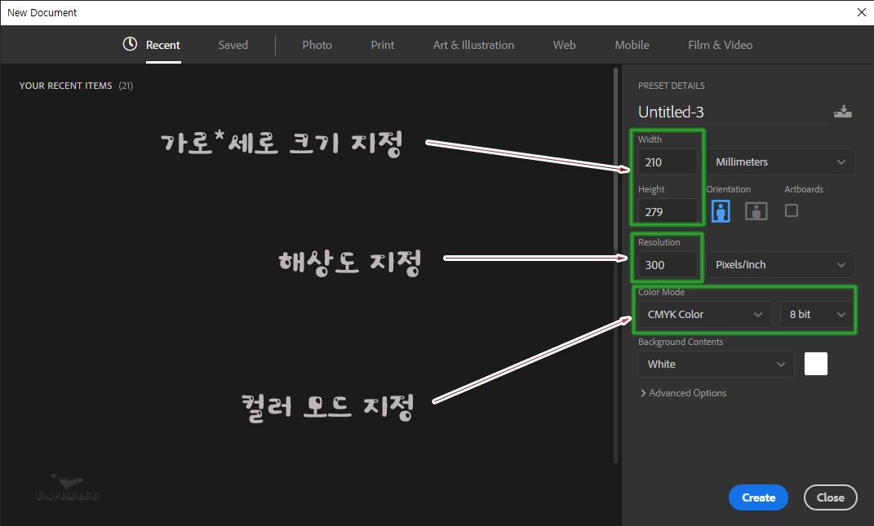Click the Close button

coord(831,497)
